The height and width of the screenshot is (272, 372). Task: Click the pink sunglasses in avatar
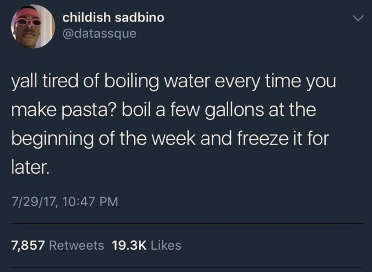point(28,22)
